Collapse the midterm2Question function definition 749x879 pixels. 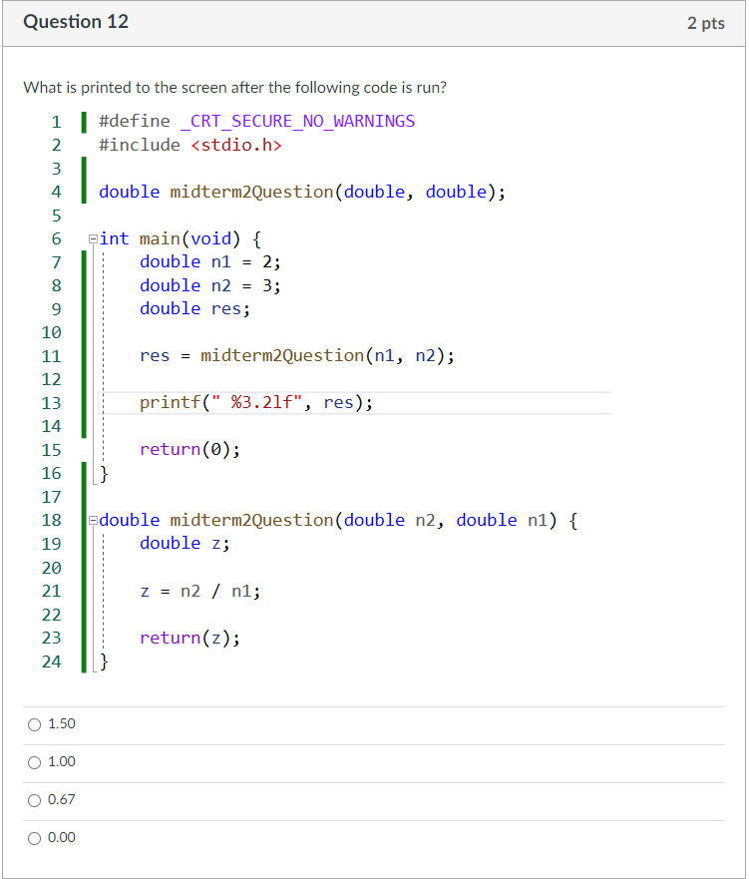pos(93,520)
